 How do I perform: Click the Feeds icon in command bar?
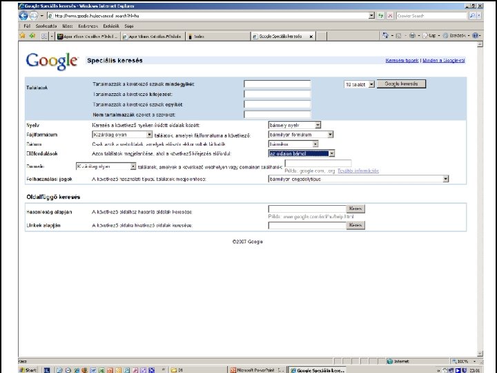[x=399, y=36]
